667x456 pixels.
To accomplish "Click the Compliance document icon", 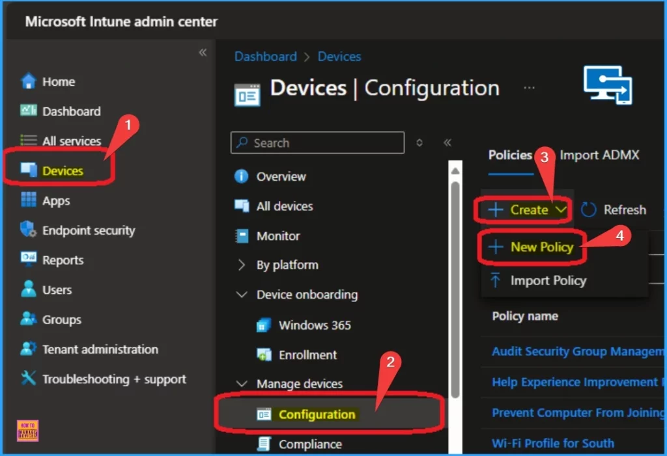I will coord(264,444).
